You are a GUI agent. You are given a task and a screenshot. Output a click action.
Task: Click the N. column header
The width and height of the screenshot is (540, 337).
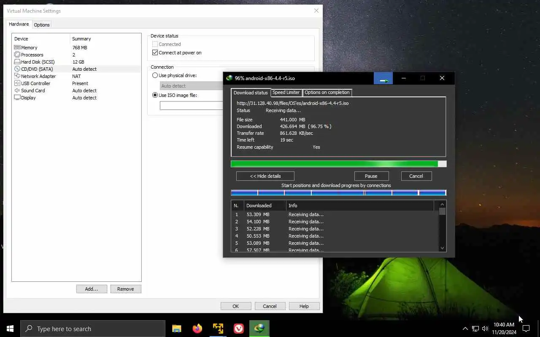[238, 206]
